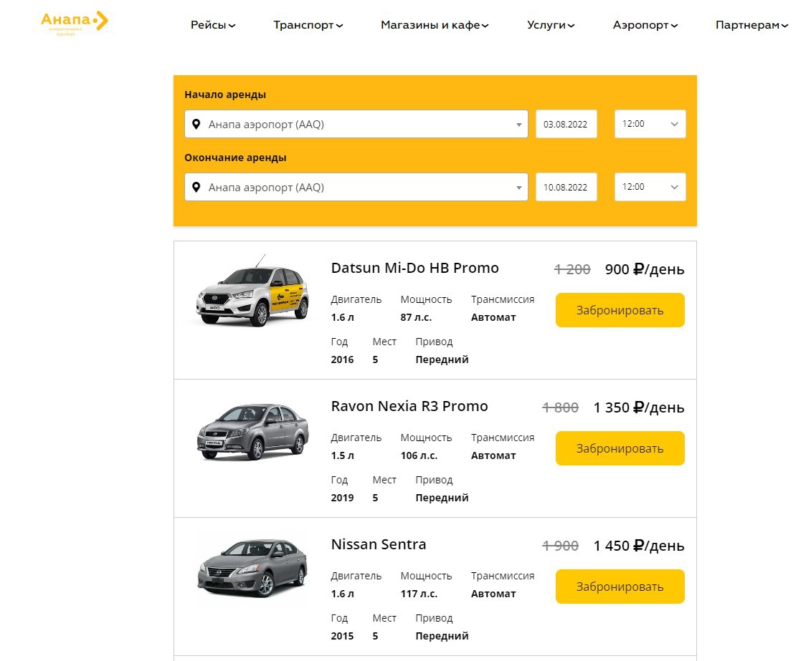Book the Datsun Mi-Do HB Promo

620,310
